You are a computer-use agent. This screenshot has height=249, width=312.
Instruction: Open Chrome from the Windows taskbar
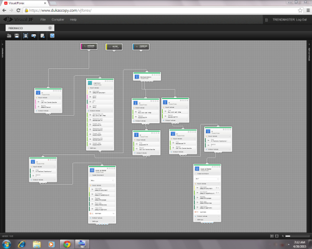[x=67, y=244]
